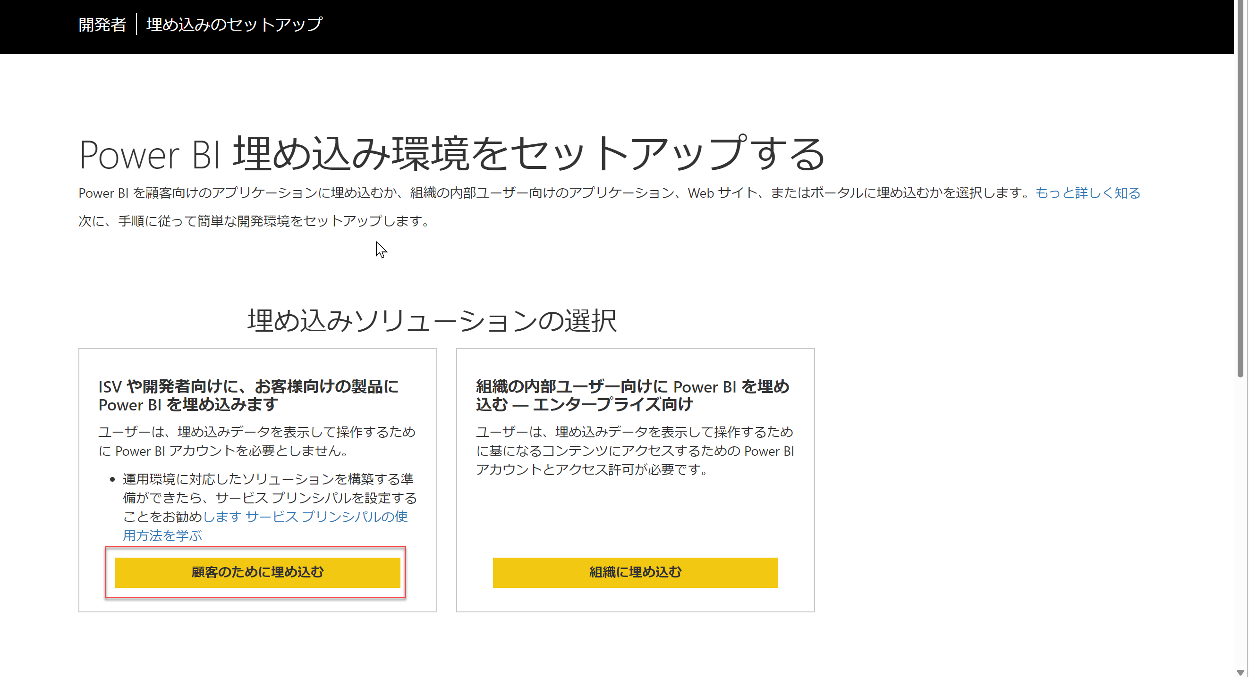Click the 埋め込みソリューションの選択 section heading
Viewport: 1249px width, 677px height.
(x=432, y=321)
